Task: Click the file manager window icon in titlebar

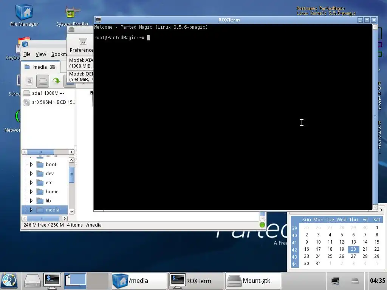Action: 25,44
